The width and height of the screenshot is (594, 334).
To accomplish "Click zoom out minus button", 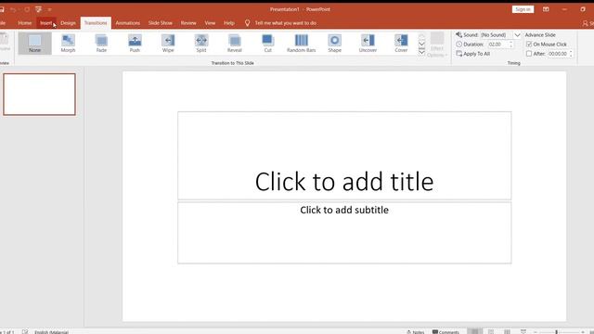I will (x=536, y=332).
